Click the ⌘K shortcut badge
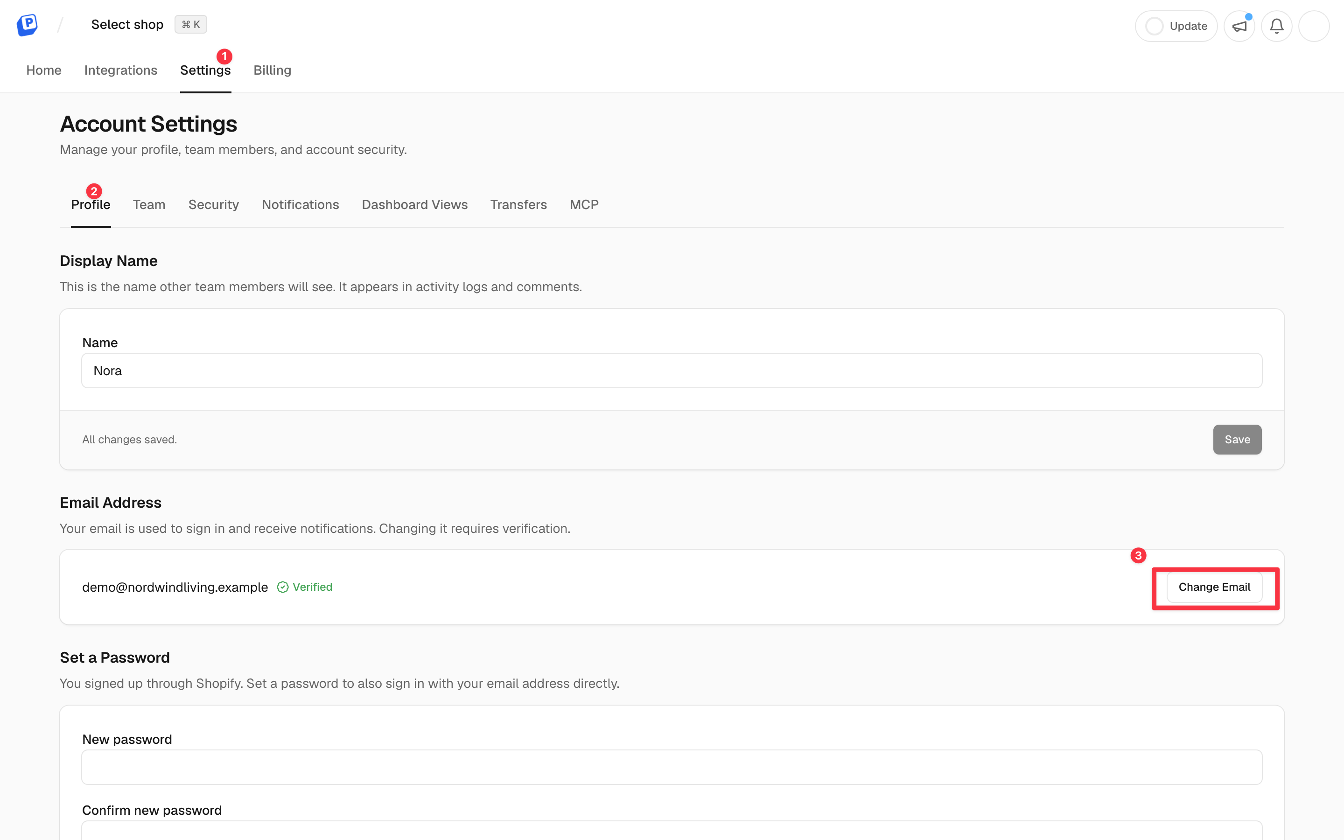This screenshot has height=840, width=1344. tap(190, 24)
